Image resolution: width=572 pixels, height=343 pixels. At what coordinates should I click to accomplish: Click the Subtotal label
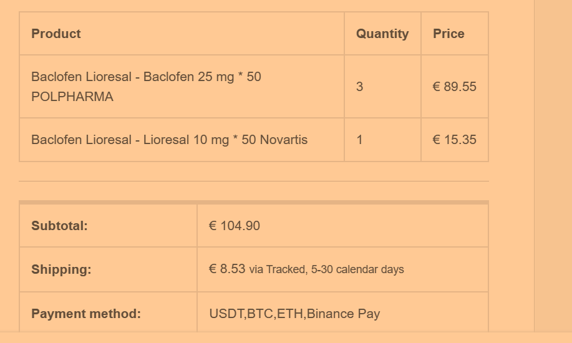(x=59, y=226)
